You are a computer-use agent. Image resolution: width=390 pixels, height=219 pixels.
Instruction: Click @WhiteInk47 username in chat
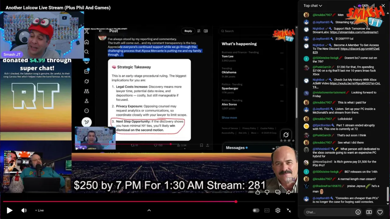(321, 149)
